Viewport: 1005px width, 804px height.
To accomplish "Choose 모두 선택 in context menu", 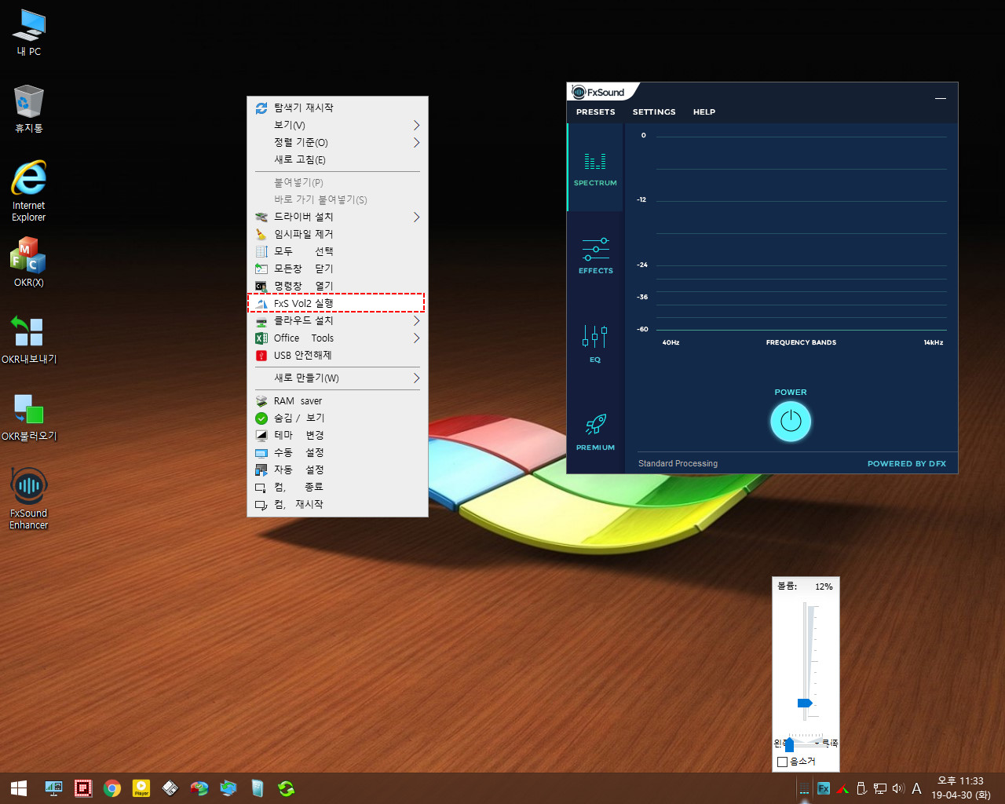I will pyautogui.click(x=338, y=251).
